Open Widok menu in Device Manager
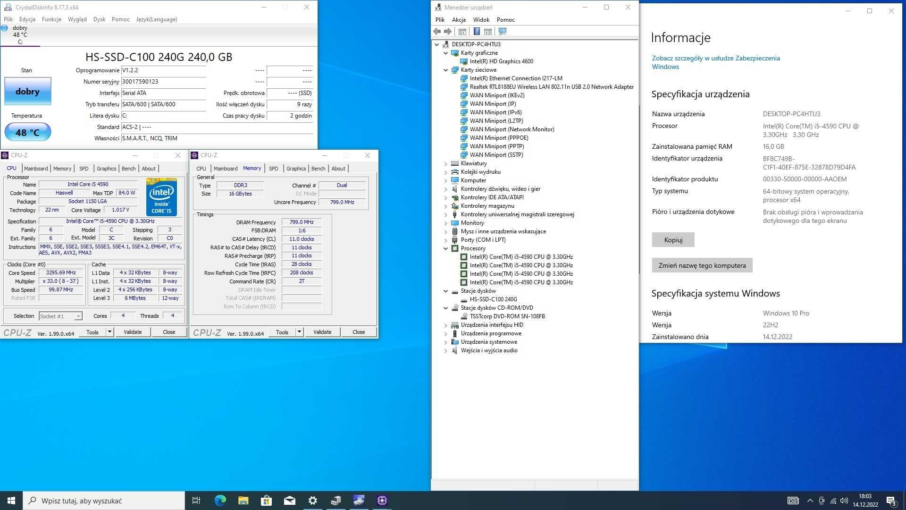906x510 pixels. (481, 20)
